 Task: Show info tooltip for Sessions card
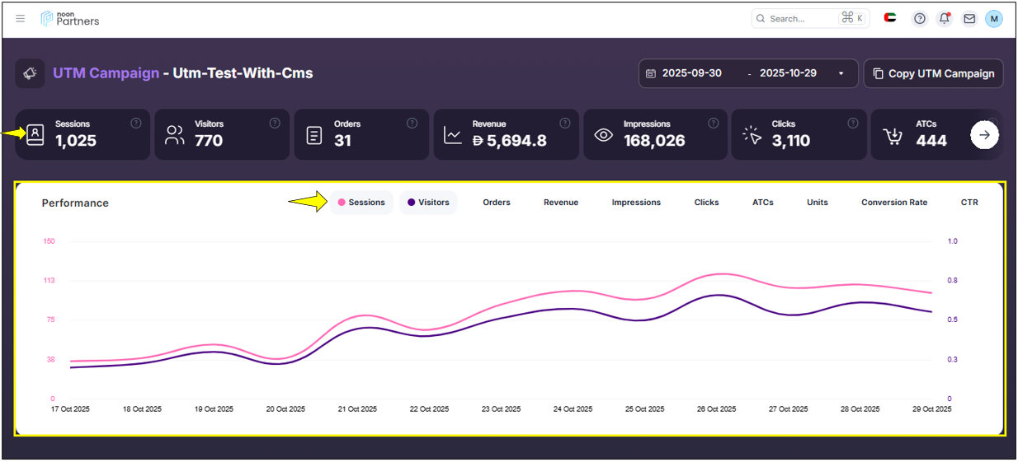tap(136, 124)
